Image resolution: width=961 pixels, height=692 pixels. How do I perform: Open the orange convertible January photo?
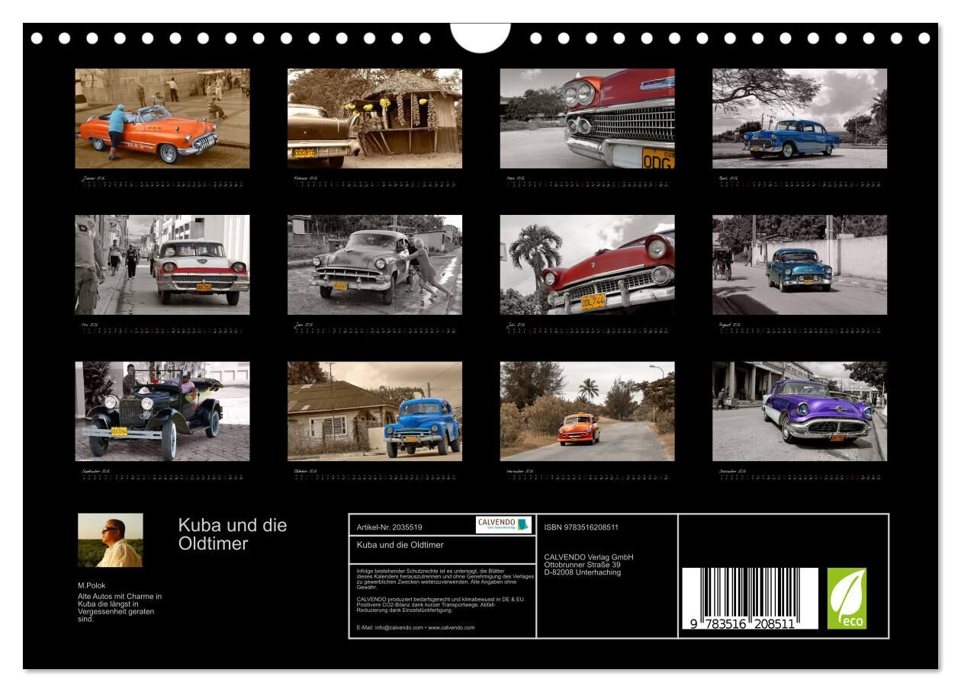[x=162, y=118]
